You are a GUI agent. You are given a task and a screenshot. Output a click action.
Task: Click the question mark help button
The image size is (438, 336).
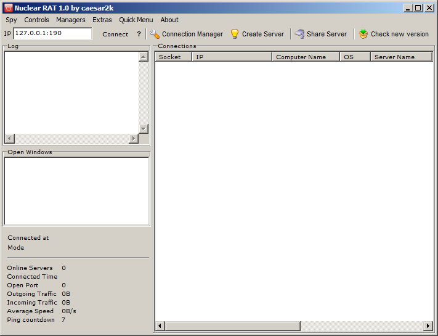pos(139,34)
